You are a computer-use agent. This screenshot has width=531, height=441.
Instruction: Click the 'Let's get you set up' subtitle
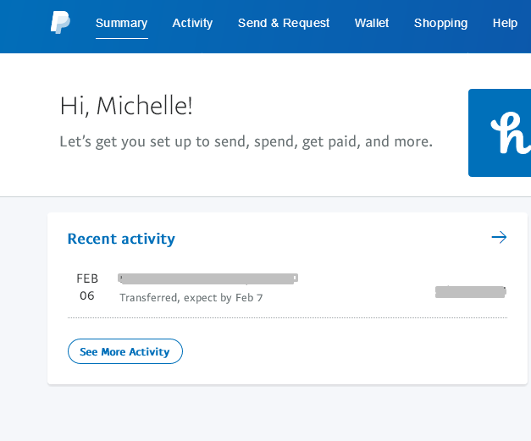click(246, 141)
